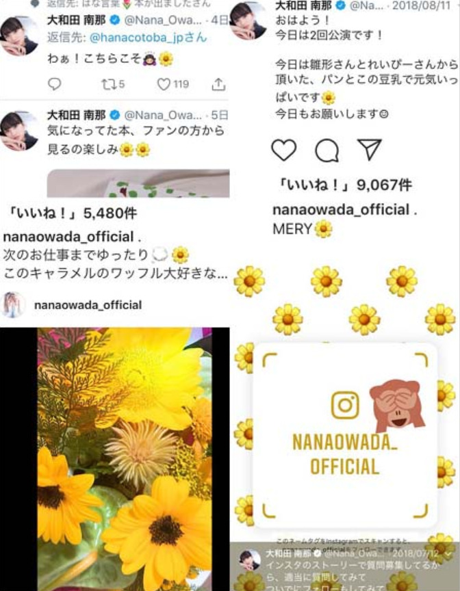Image resolution: width=460 pixels, height=591 pixels.
Task: Open the partially visible book image in tweet
Action: click(138, 183)
